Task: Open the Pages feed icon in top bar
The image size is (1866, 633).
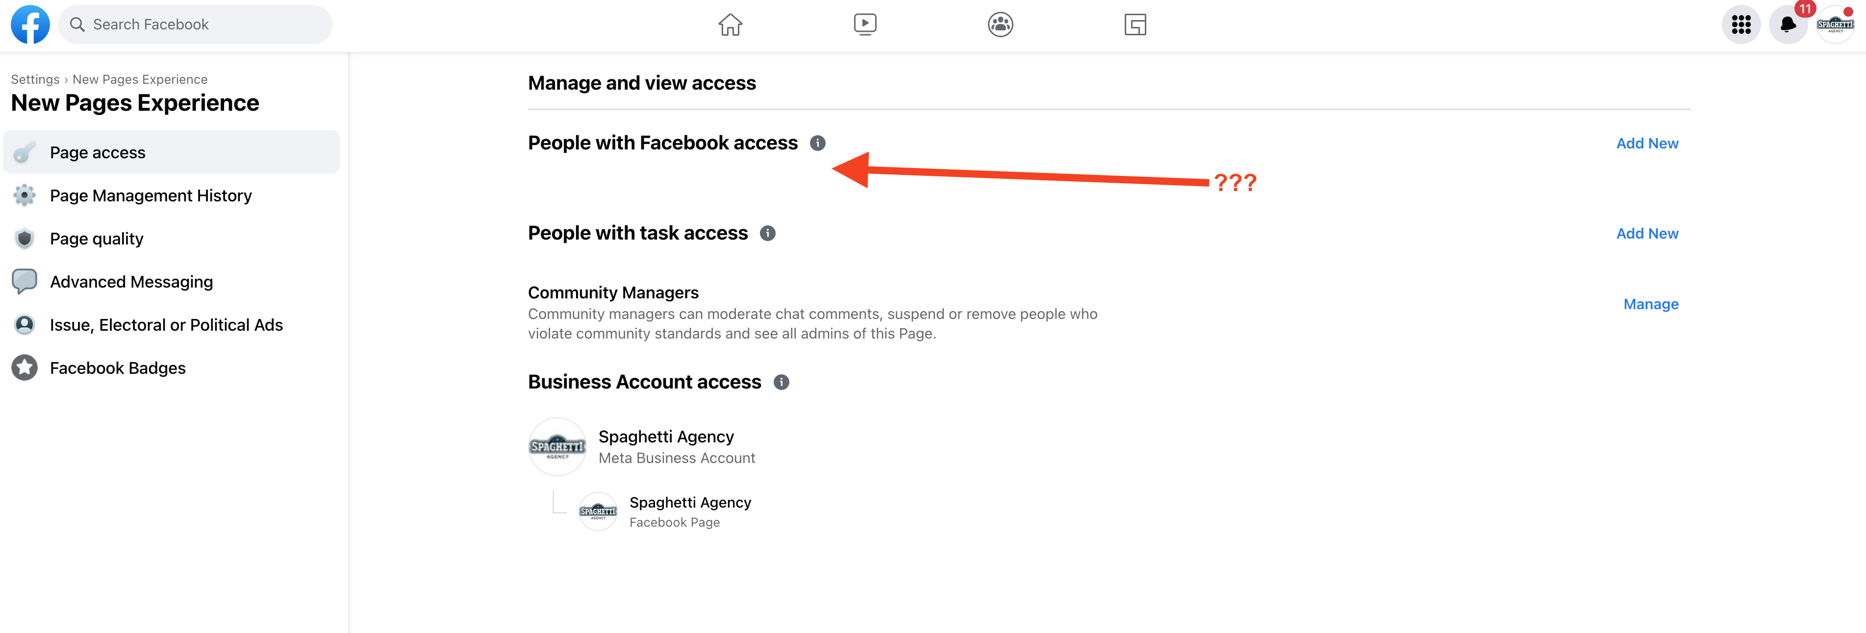Action: pos(1135,24)
